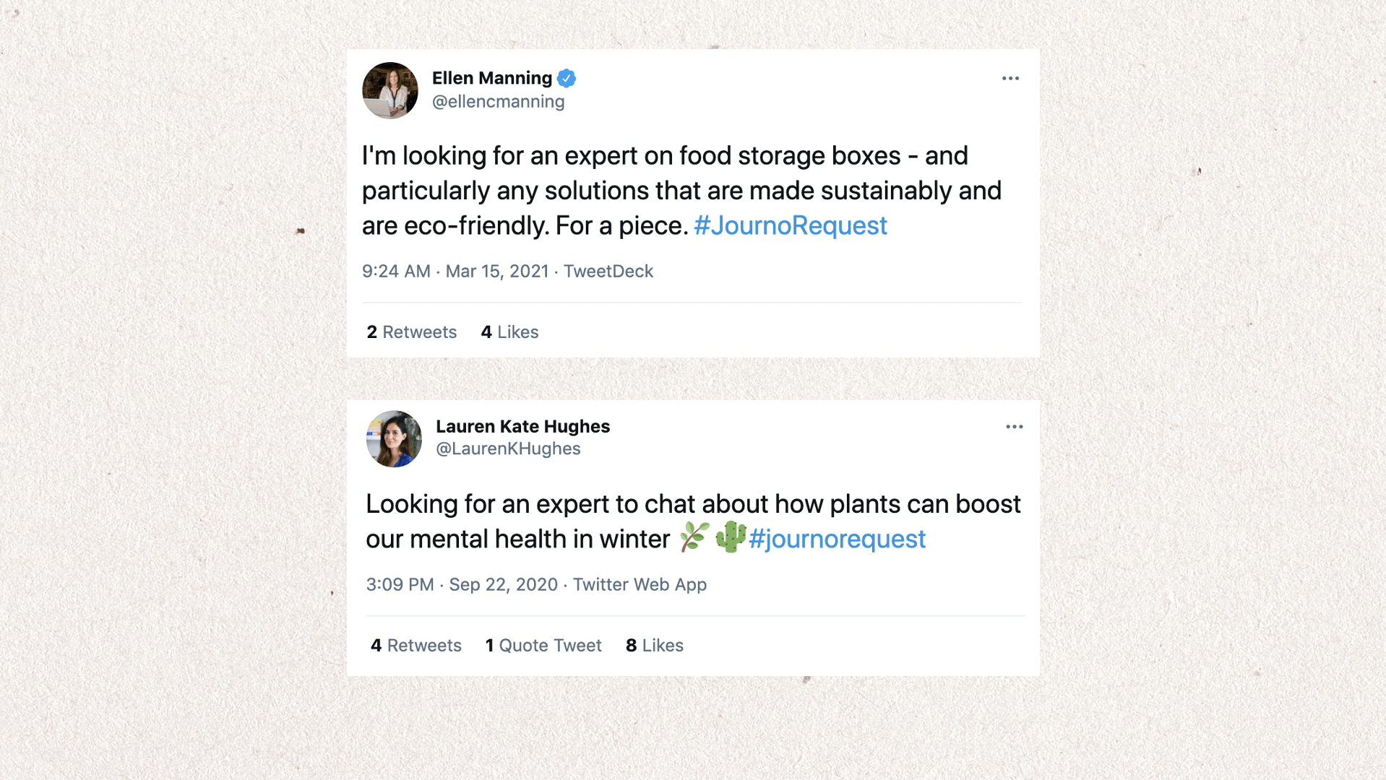The width and height of the screenshot is (1386, 780).
Task: Click Ellen Manning's profile picture
Action: tap(390, 90)
